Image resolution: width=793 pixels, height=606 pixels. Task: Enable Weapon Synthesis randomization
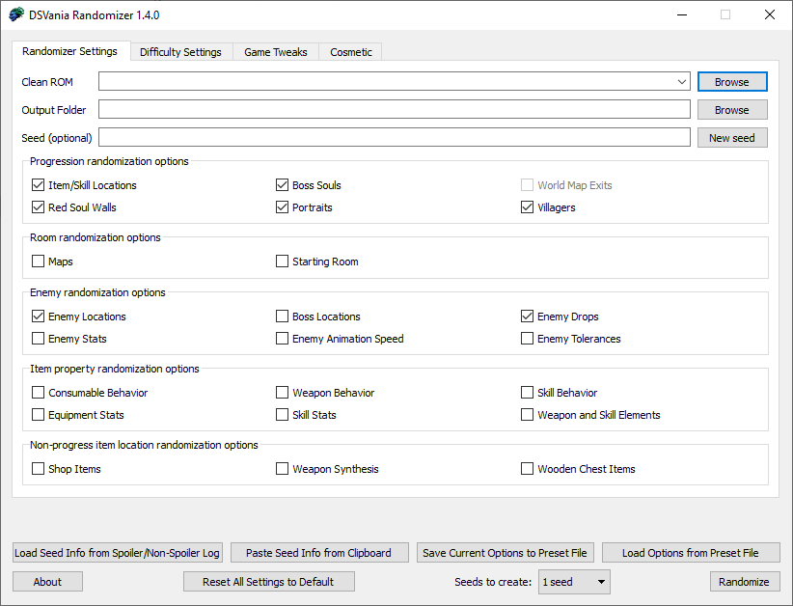click(x=283, y=469)
